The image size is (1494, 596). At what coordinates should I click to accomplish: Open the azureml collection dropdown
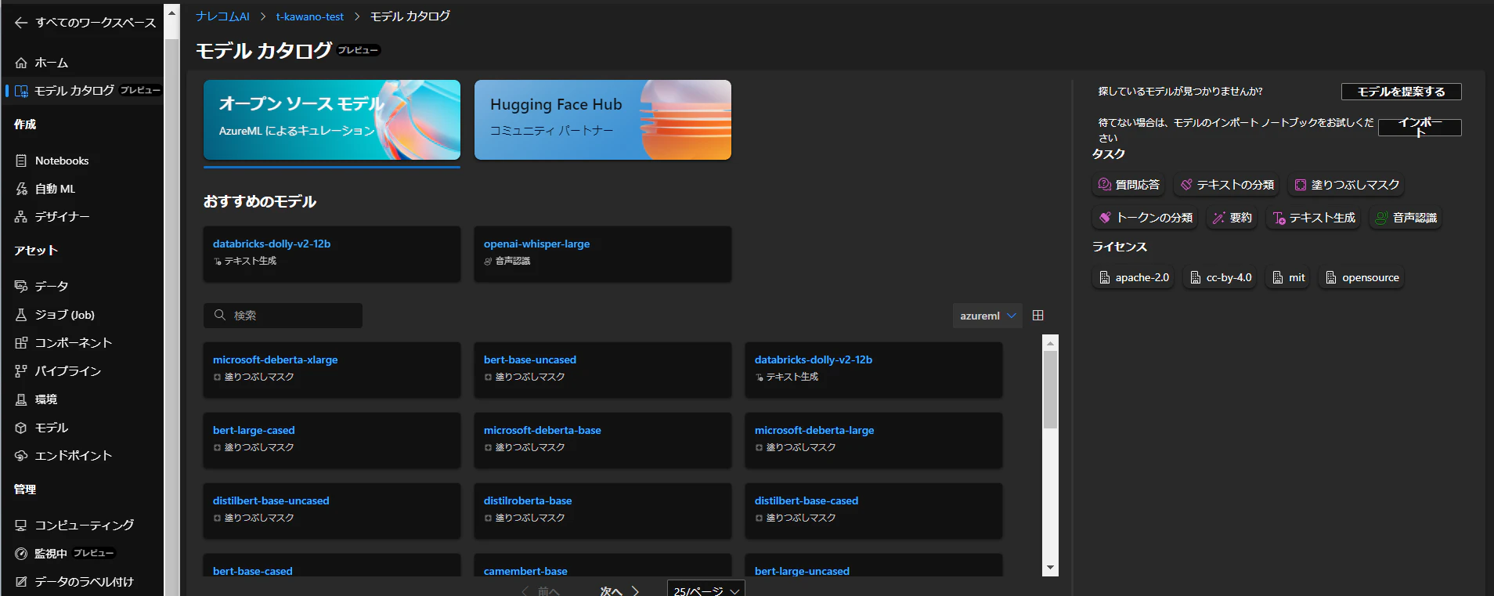[x=987, y=316]
